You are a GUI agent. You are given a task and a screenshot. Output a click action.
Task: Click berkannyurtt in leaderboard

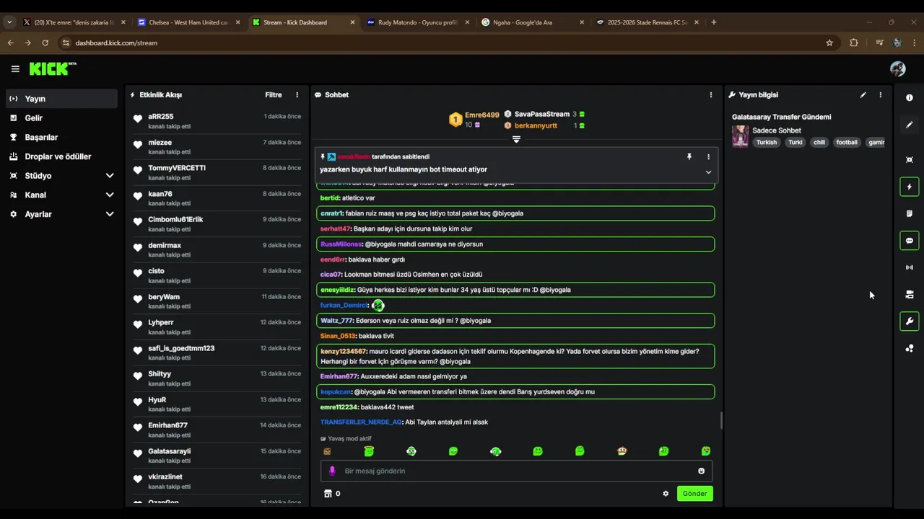tap(536, 125)
